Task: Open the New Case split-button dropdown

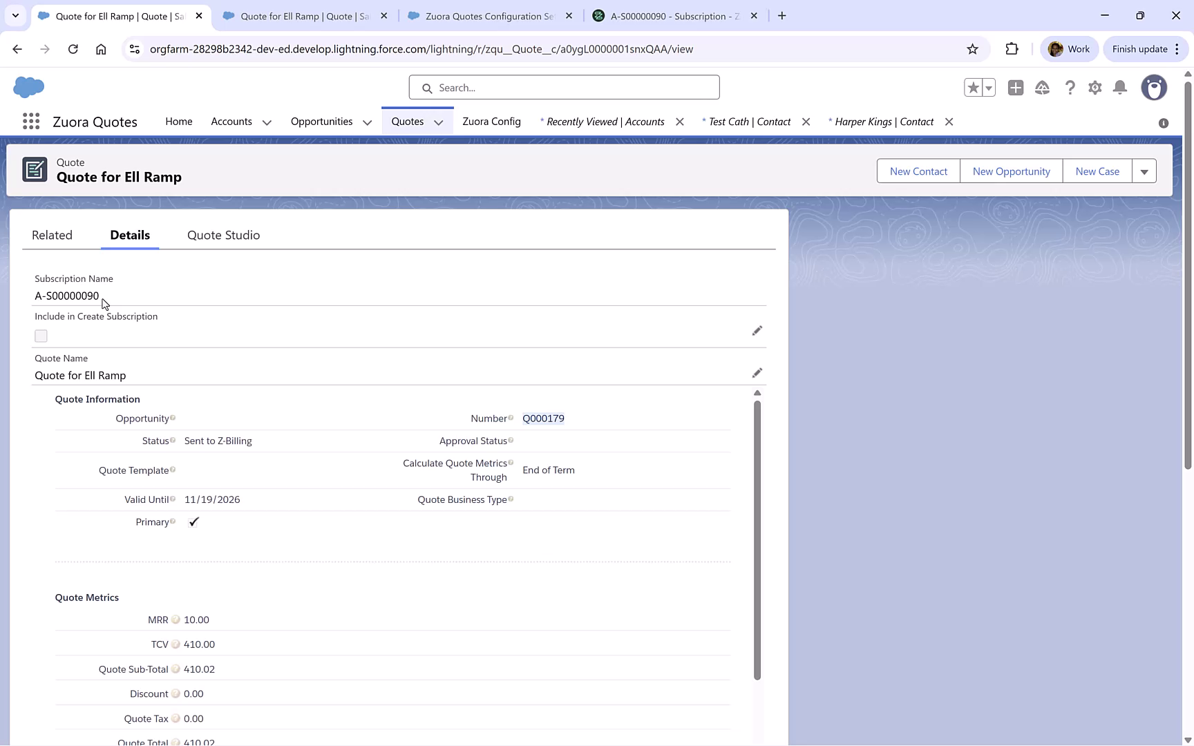Action: [1144, 171]
